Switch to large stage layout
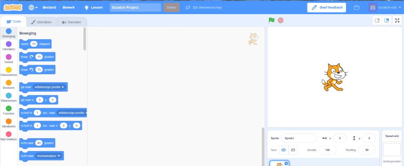 (387, 20)
